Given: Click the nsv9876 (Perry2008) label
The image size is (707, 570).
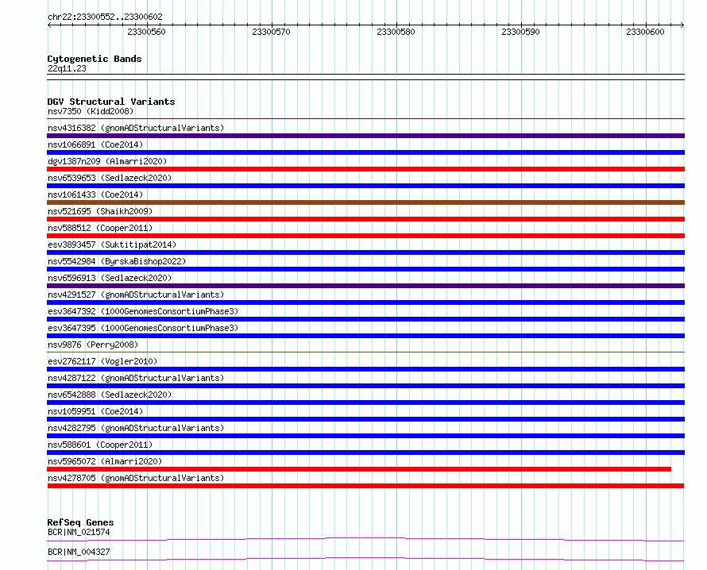Looking at the screenshot, I should coord(93,345).
